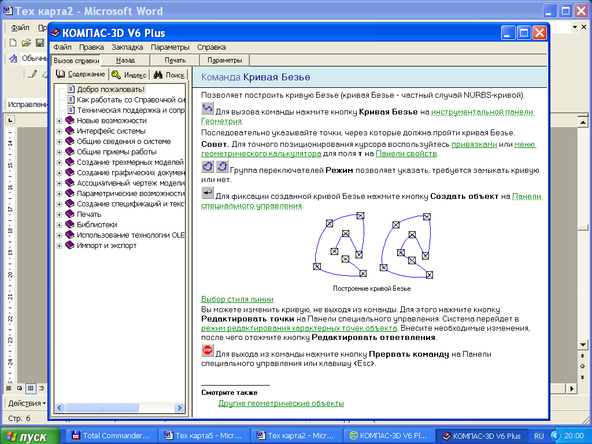Screen dimensions: 592x444
Task: Select Техническая поддержка tree item
Action: (x=131, y=110)
